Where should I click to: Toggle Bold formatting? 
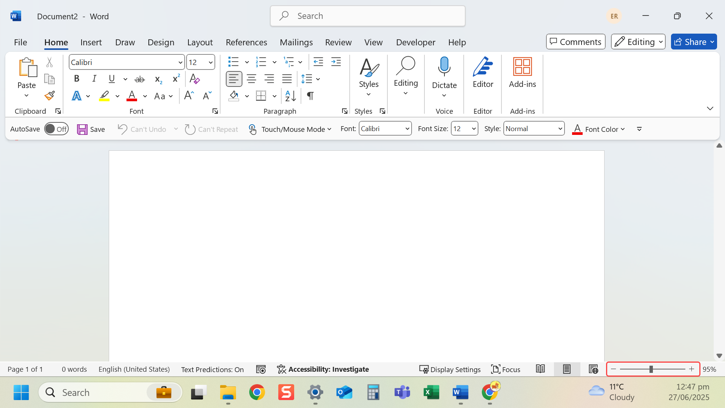pyautogui.click(x=77, y=79)
